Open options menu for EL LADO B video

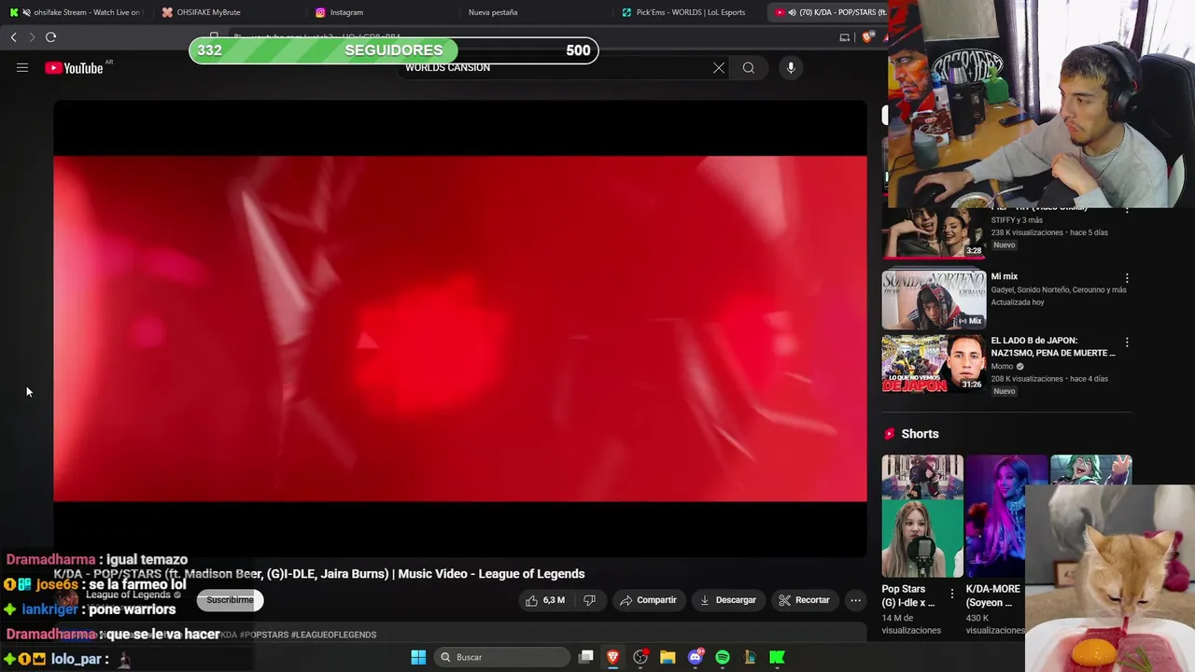[1127, 343]
